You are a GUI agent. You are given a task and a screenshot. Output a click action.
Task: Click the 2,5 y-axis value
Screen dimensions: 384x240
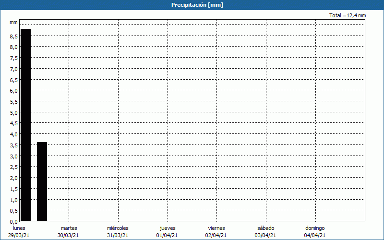click(x=14, y=167)
